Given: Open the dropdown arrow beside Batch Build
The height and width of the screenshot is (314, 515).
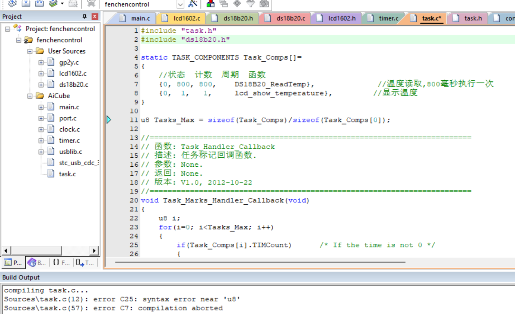Looking at the screenshot, I should point(62,4).
